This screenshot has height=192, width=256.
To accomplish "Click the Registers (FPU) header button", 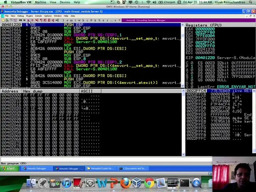I will 220,25.
